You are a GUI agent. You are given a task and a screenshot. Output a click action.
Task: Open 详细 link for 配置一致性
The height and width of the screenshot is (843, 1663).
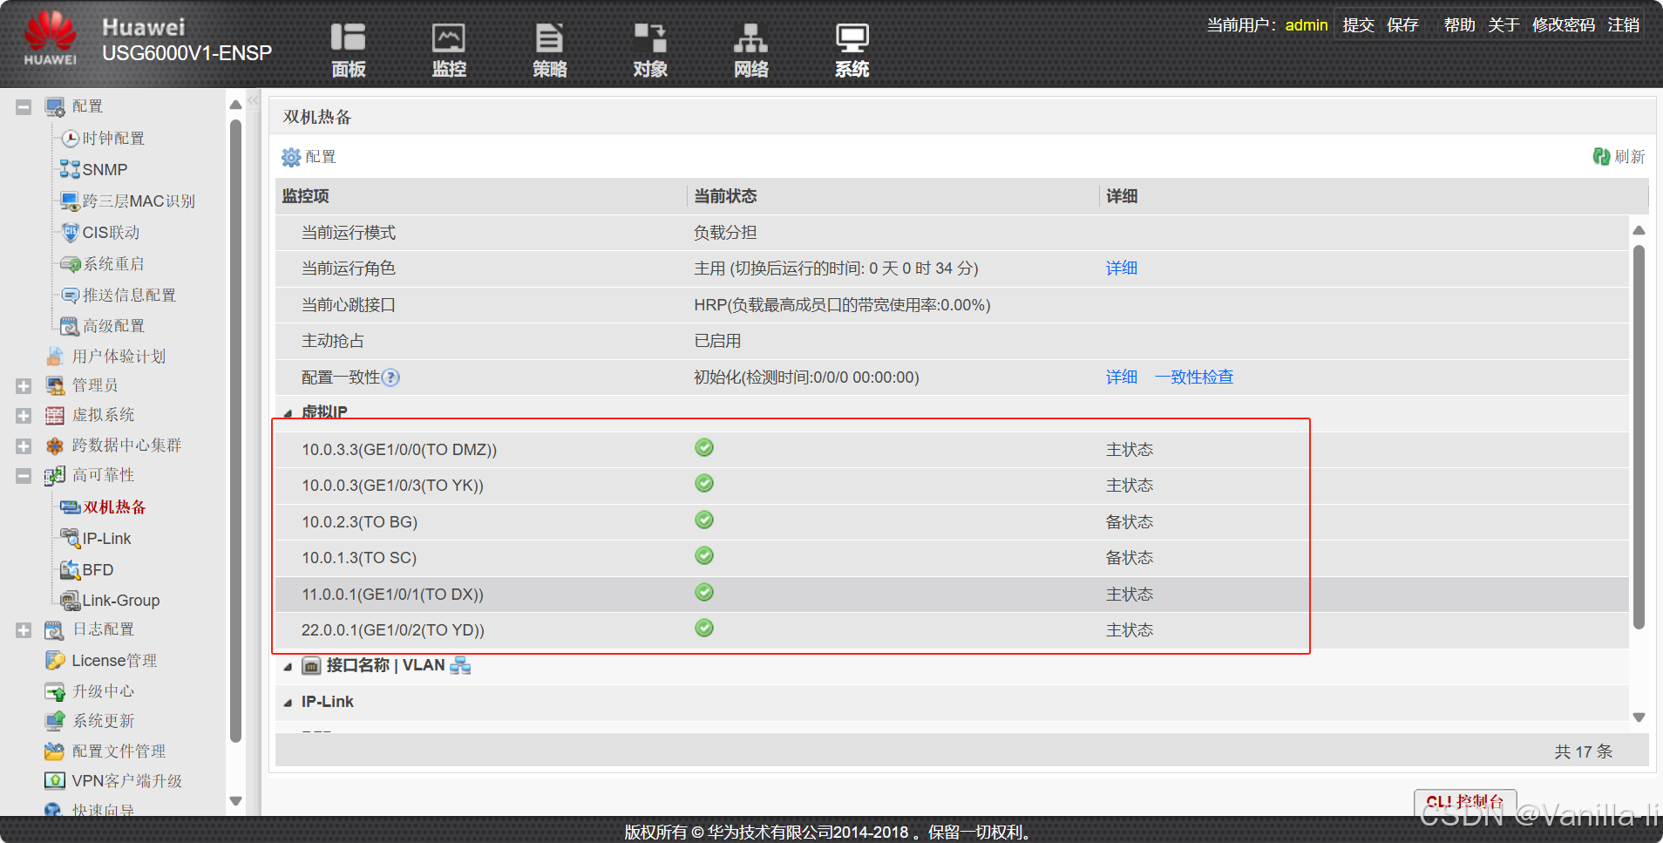coord(1122,377)
